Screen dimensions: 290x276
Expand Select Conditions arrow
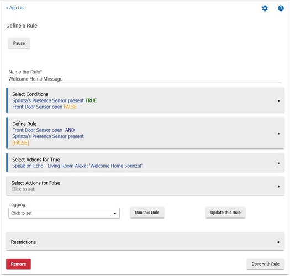click(278, 101)
